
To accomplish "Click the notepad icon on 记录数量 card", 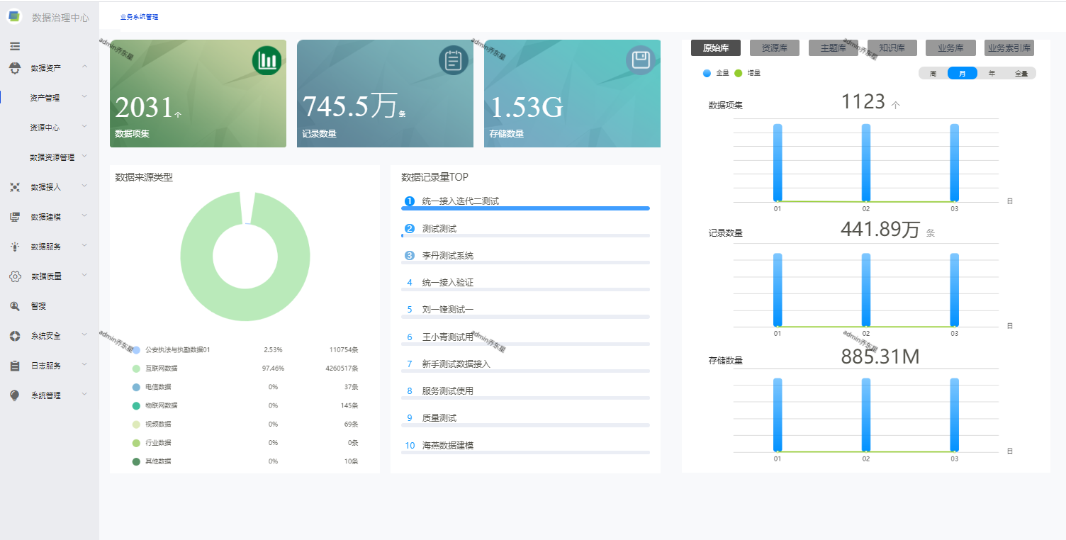I will (454, 60).
